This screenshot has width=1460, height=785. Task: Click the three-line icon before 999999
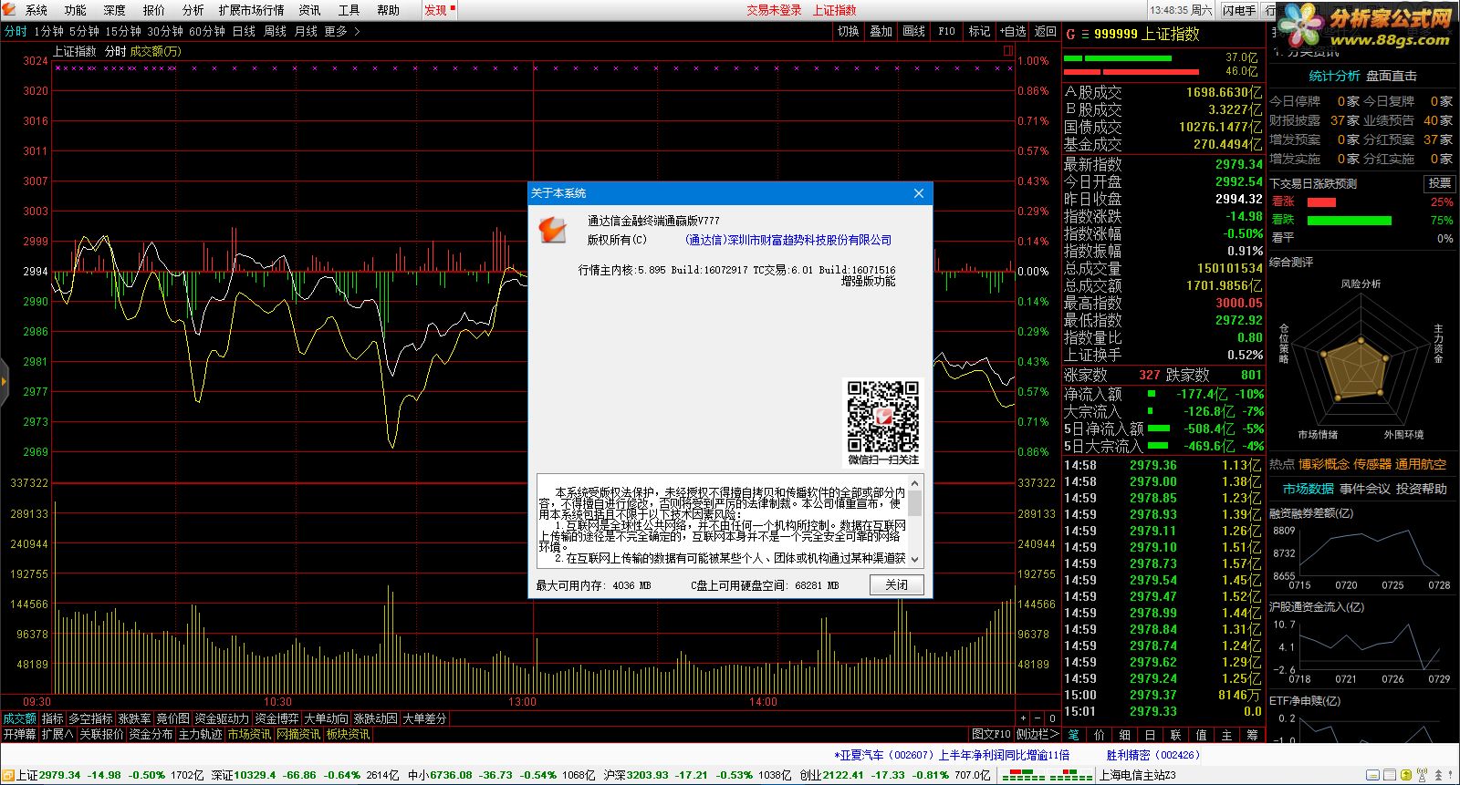[1085, 34]
